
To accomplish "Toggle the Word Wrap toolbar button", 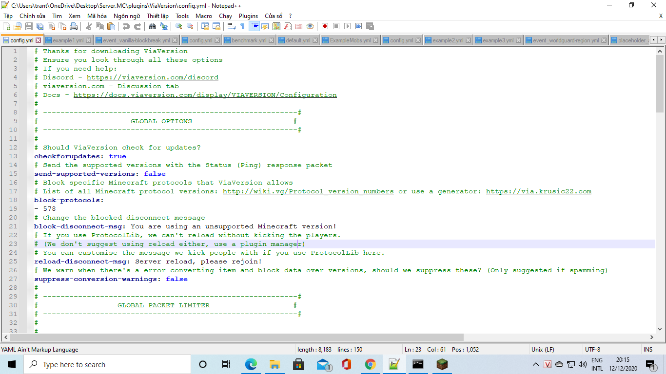I will tap(232, 26).
